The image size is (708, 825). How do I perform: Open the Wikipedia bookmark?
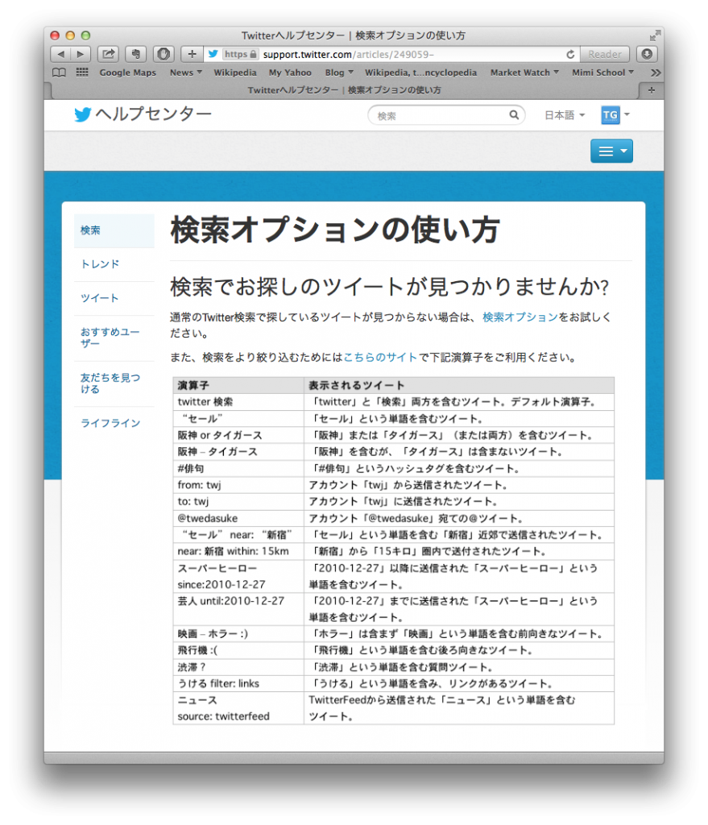235,73
